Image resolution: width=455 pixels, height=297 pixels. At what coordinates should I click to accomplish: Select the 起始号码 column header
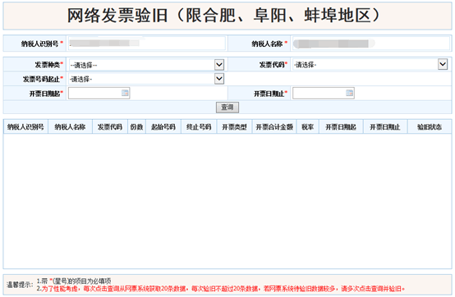(x=163, y=127)
